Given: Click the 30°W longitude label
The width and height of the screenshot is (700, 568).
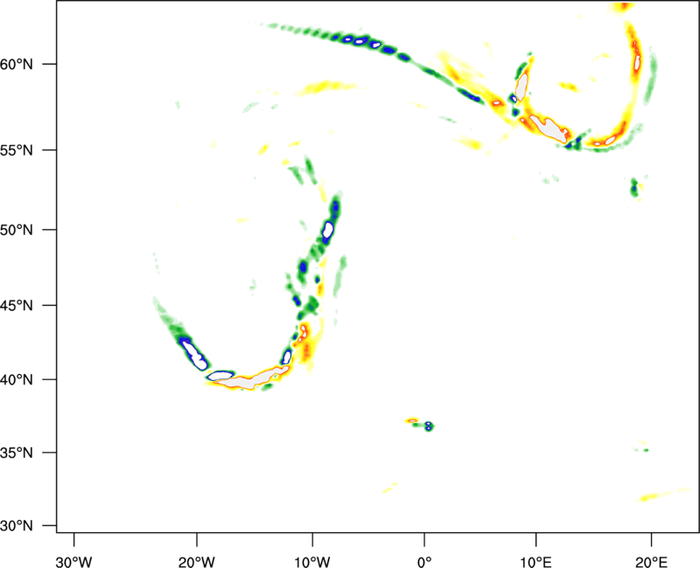Looking at the screenshot, I should pos(74,562).
